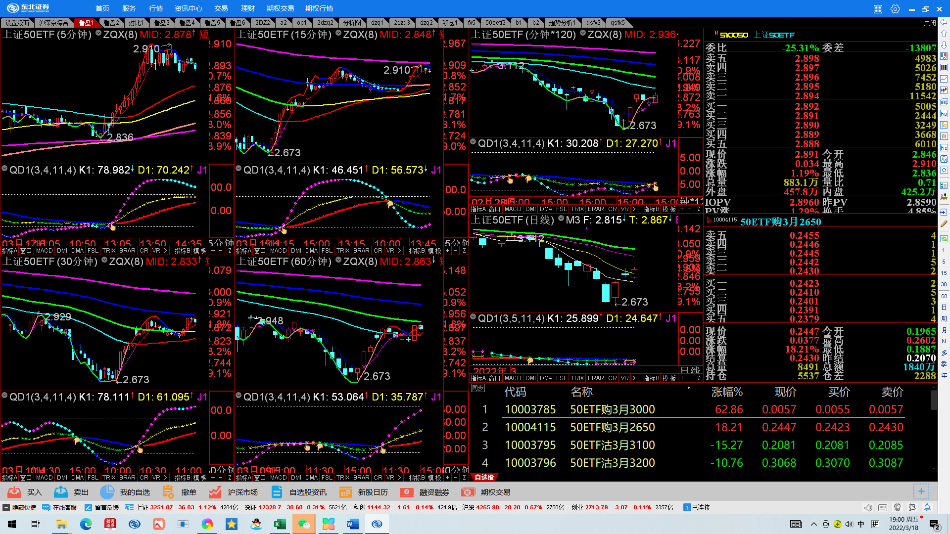
Task: Click the down arrow of the list scrollbar
Action: click(x=934, y=468)
